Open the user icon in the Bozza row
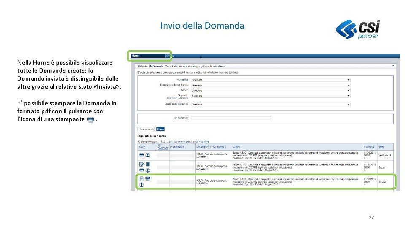The image size is (405, 228). point(148,170)
